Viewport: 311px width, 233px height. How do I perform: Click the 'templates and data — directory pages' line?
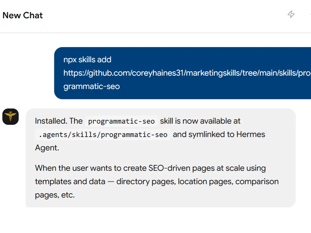pos(157,181)
